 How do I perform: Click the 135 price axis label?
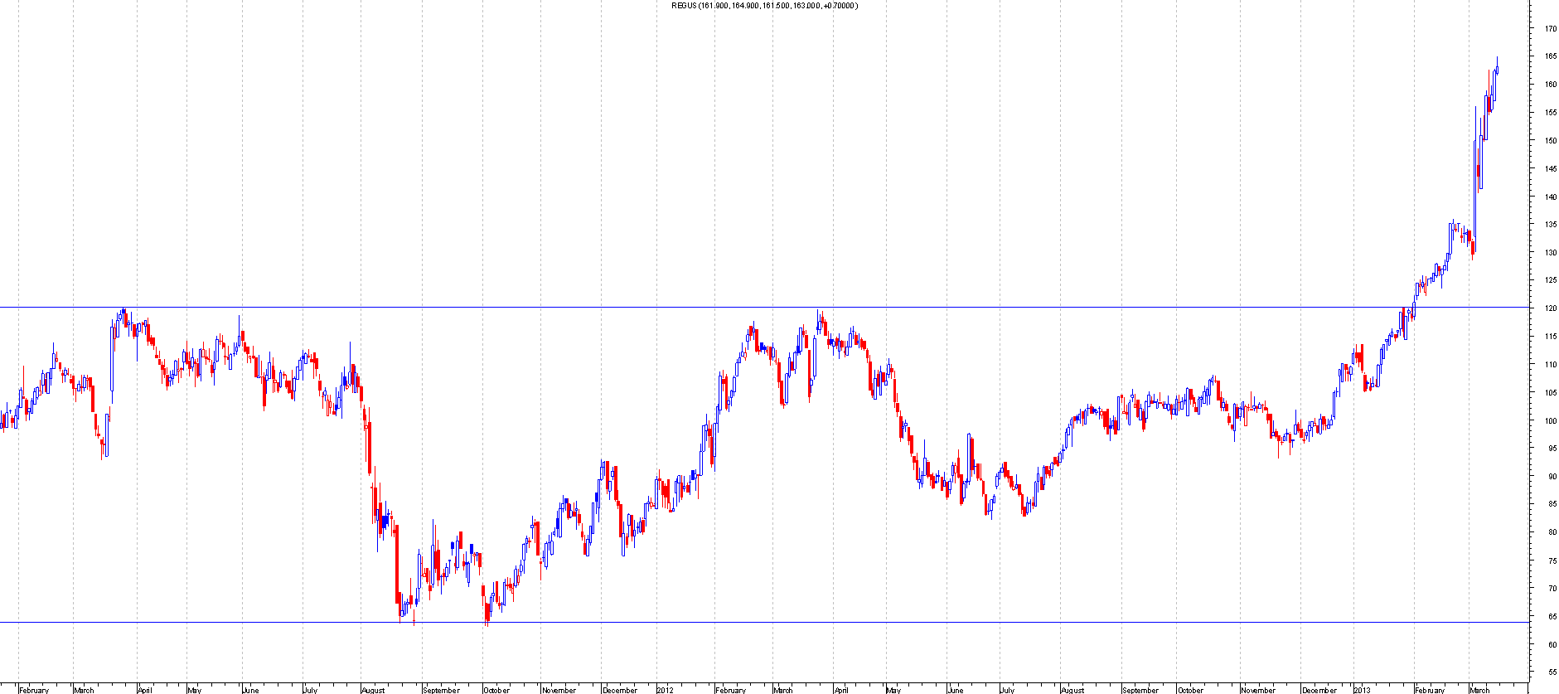click(1549, 225)
